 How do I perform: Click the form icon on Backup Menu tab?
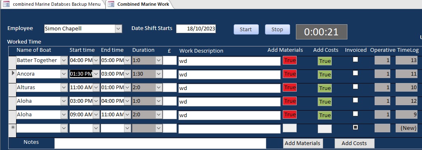(6, 4)
